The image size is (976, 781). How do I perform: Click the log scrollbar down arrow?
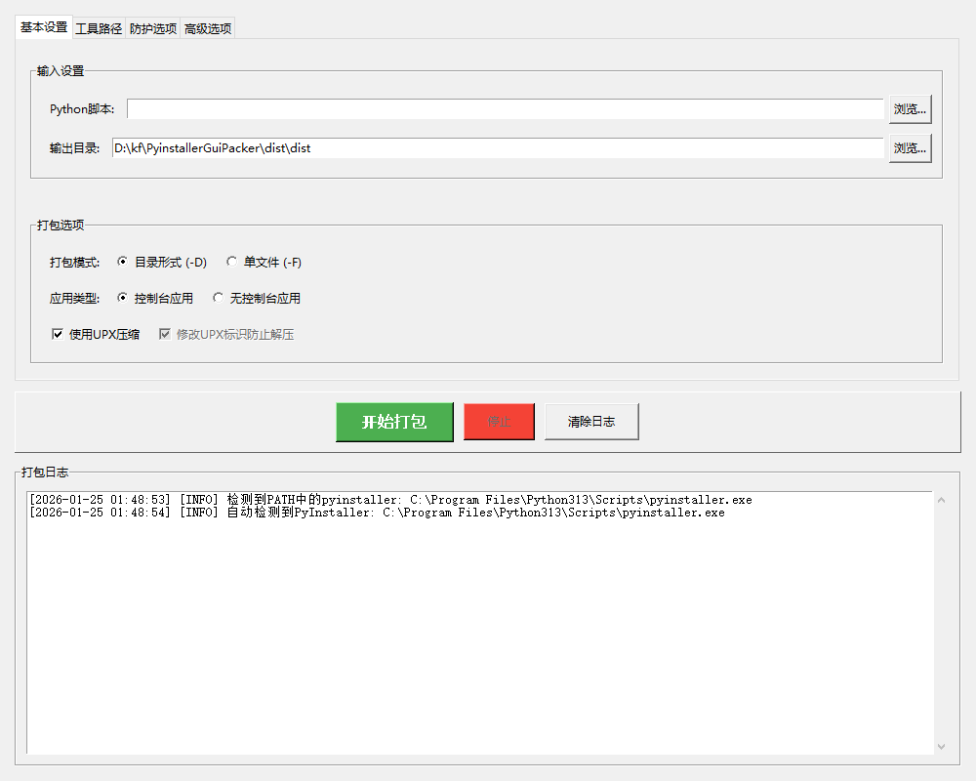941,746
